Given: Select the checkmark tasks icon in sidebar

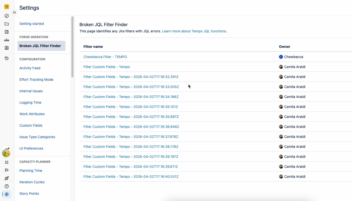Looking at the screenshot, I should [x=6, y=16].
